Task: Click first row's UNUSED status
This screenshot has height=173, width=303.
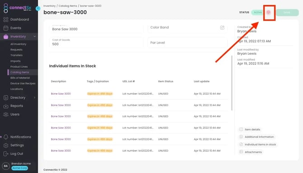Action: click(x=163, y=94)
